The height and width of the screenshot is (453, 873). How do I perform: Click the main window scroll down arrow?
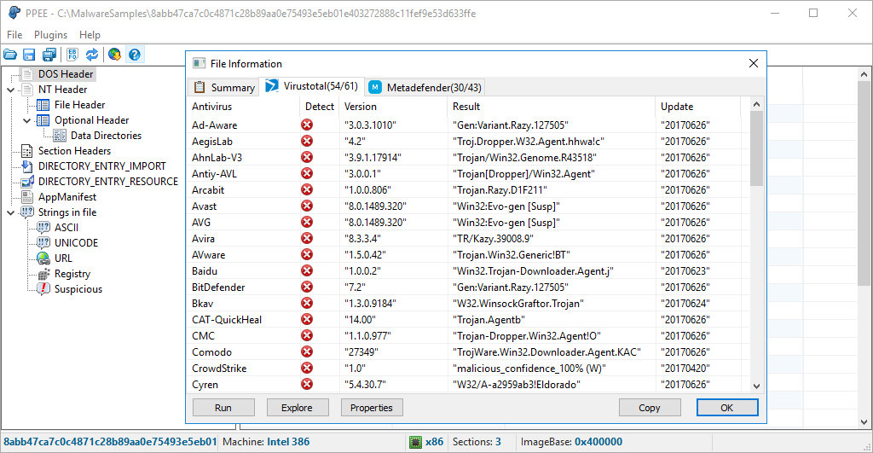click(x=864, y=422)
